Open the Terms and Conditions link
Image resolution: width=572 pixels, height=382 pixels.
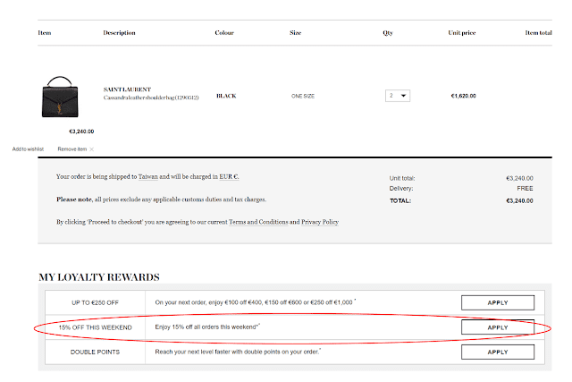(x=258, y=222)
